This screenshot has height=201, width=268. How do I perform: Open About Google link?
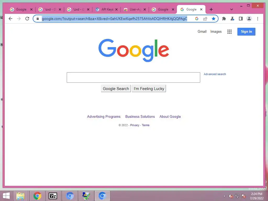(170, 116)
